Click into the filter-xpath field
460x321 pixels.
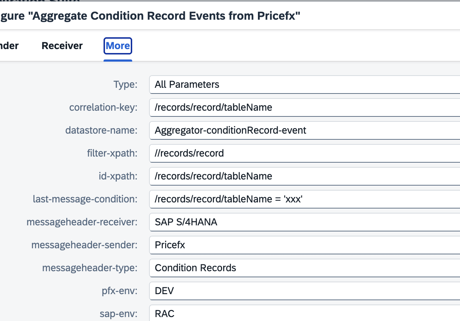coord(305,153)
